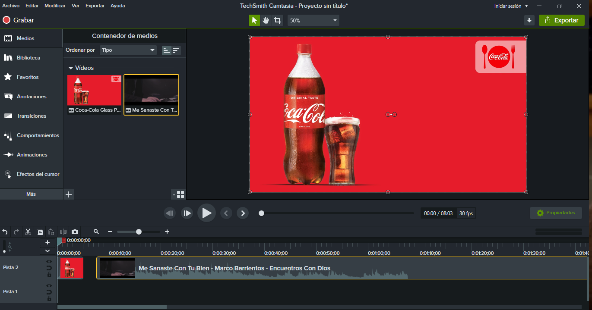Open the Propiedades panel
This screenshot has width=592, height=310.
(x=556, y=213)
